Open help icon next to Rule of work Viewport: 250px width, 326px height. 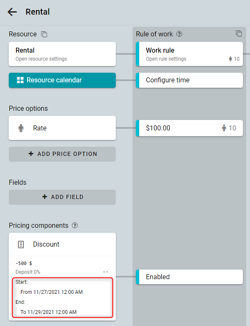179,34
